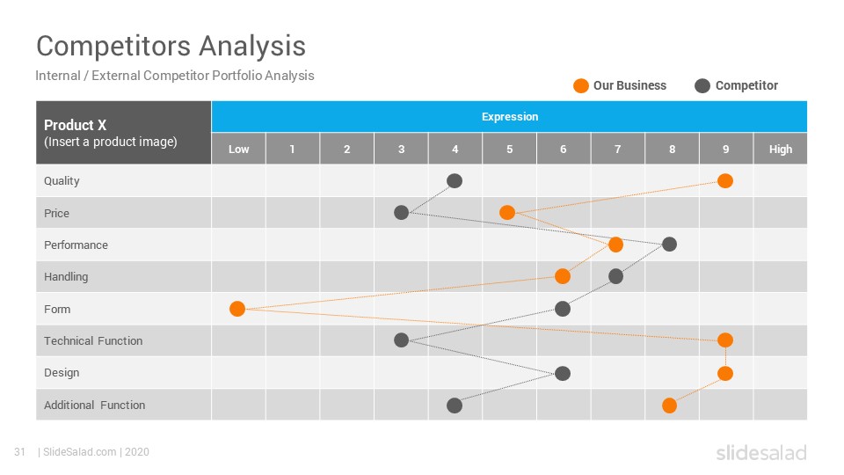Click the gray Competitor legend dot

pyautogui.click(x=702, y=85)
